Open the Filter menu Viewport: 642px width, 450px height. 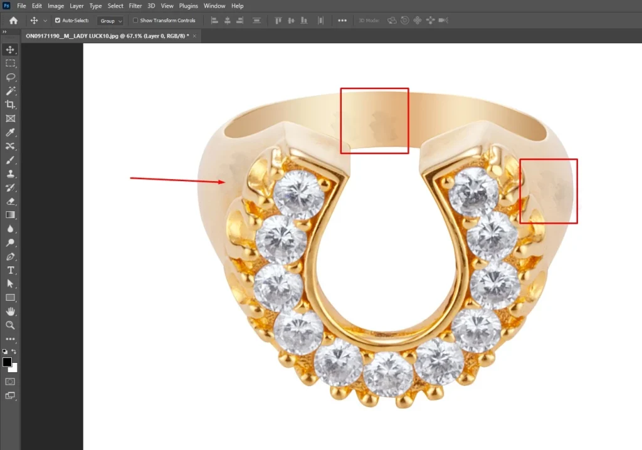tap(135, 6)
